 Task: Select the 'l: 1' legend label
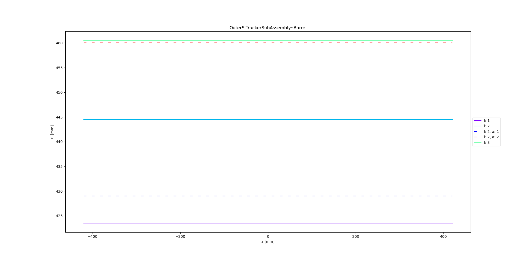[x=487, y=121]
